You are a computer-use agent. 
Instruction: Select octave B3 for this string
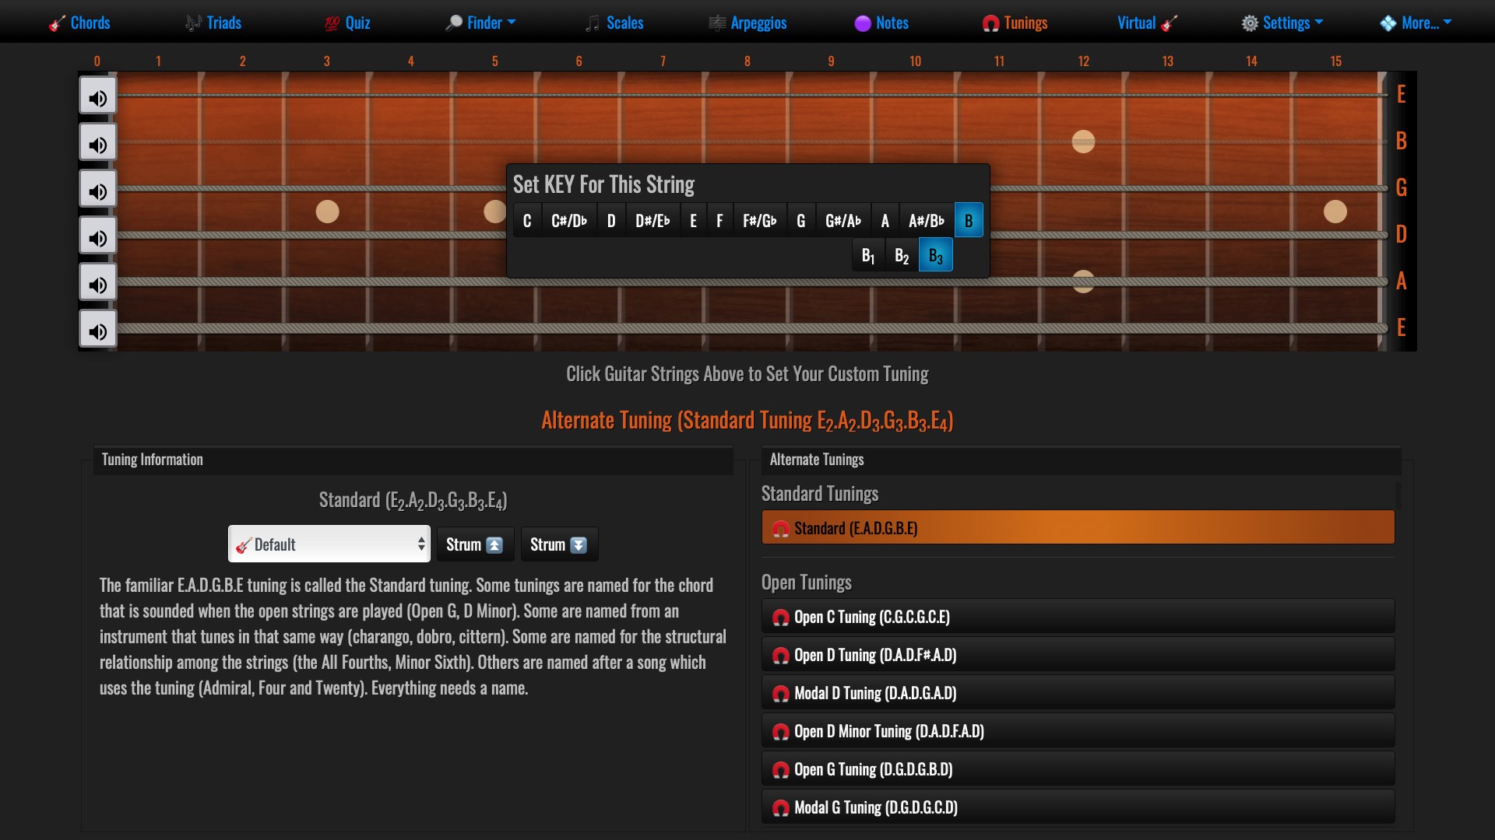pos(936,255)
